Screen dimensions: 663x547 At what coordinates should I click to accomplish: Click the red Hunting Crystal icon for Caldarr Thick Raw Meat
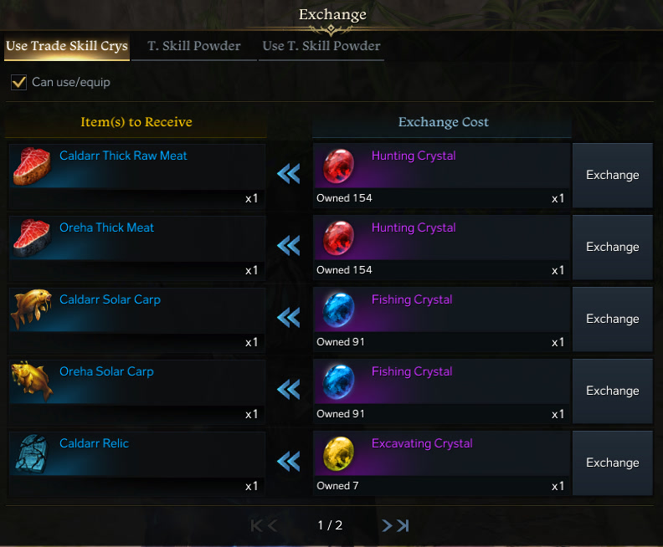[338, 166]
